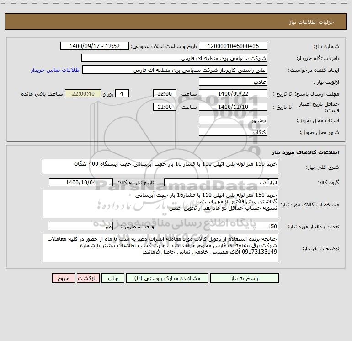The height and width of the screenshot is (341, 352).
Task: Open 'اطلاعات تماس خریدار' link
Action: tap(56, 70)
